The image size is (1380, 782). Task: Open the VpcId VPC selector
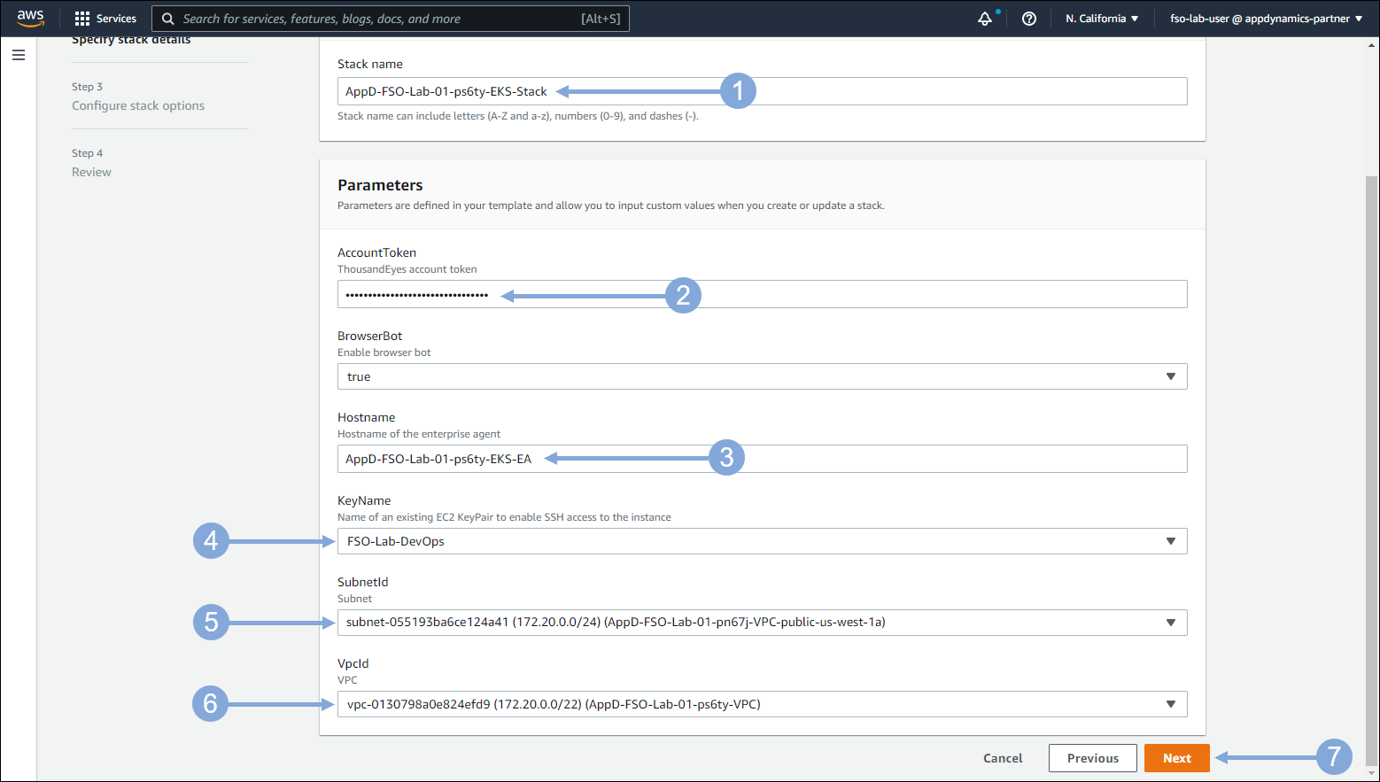[x=762, y=704]
